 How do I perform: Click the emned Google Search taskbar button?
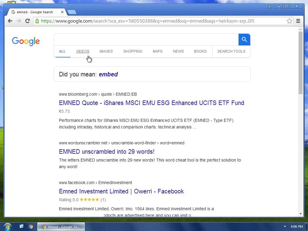point(61,227)
